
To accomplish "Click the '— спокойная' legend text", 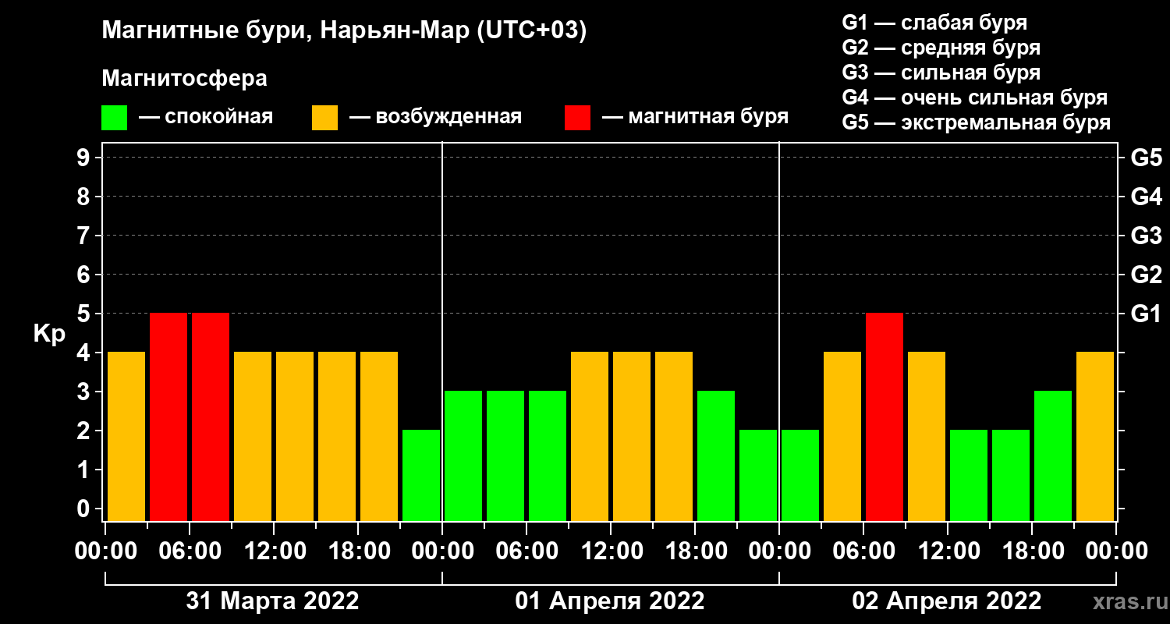I will (206, 117).
